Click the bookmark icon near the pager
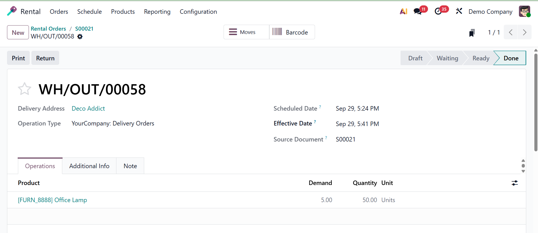The image size is (538, 233). 472,33
